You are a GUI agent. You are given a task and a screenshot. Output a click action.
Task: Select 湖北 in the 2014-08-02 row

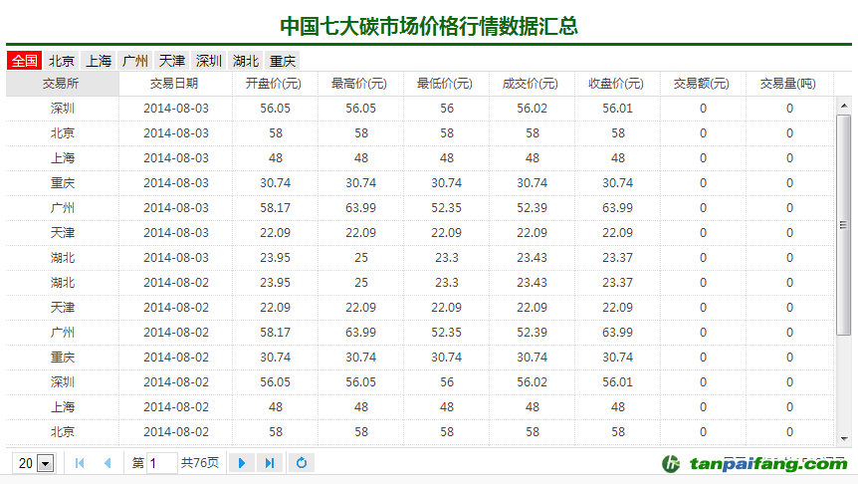(63, 283)
